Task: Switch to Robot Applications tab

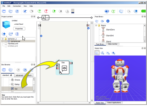Action: [114, 103]
